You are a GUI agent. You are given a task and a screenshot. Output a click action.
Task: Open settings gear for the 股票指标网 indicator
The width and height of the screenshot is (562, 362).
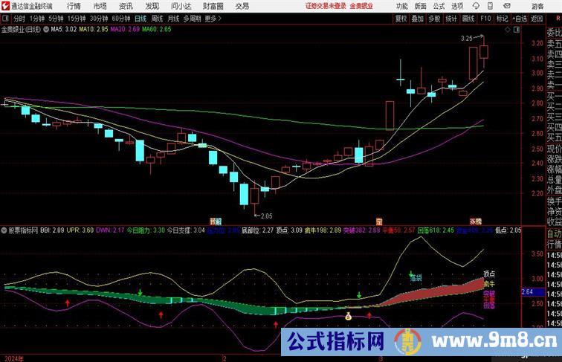point(5,230)
